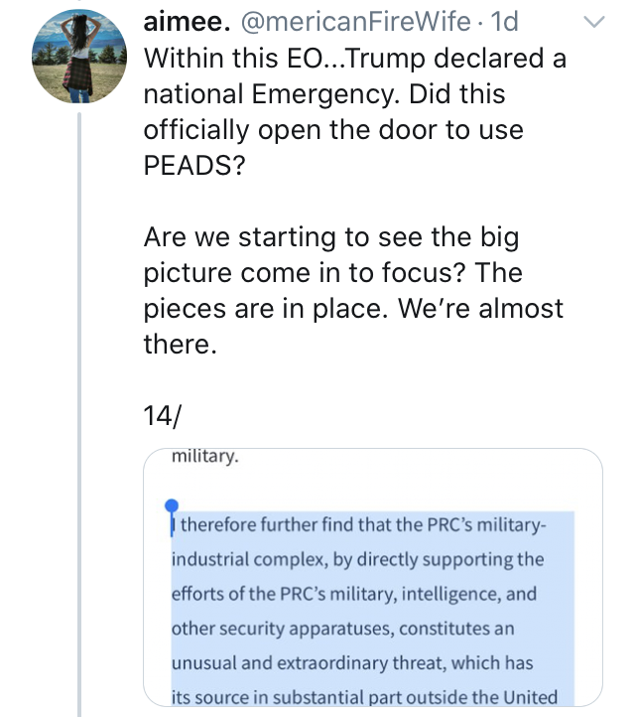Viewport: 635px width, 717px height.
Task: Click the word "military." atop embedded image
Action: point(204,458)
